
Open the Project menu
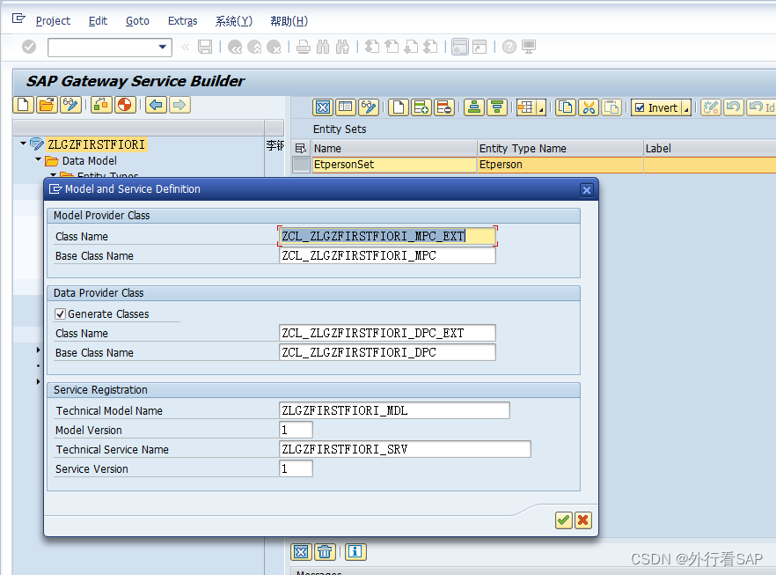tap(53, 21)
